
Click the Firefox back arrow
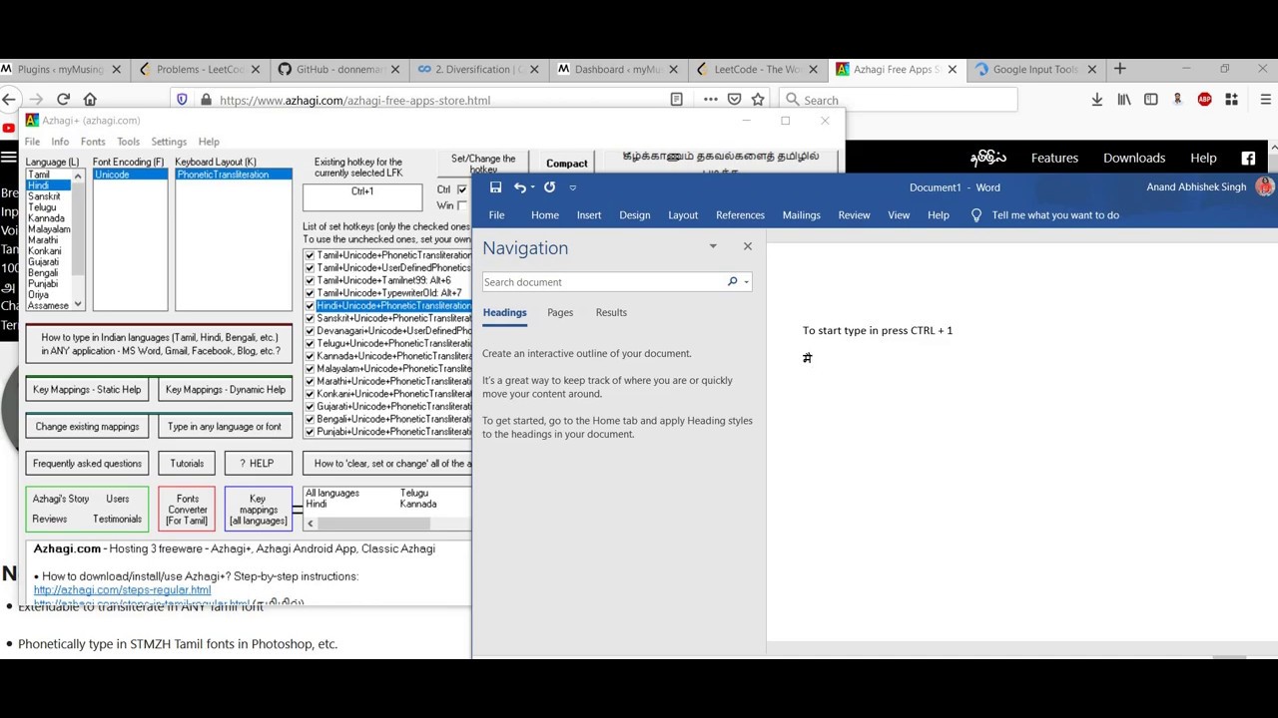point(9,100)
